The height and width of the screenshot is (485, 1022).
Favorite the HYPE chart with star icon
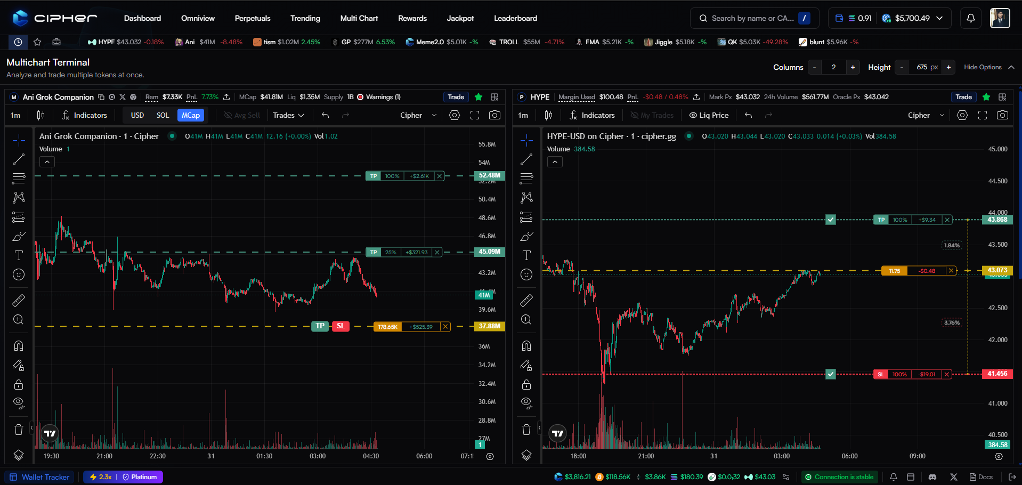986,97
